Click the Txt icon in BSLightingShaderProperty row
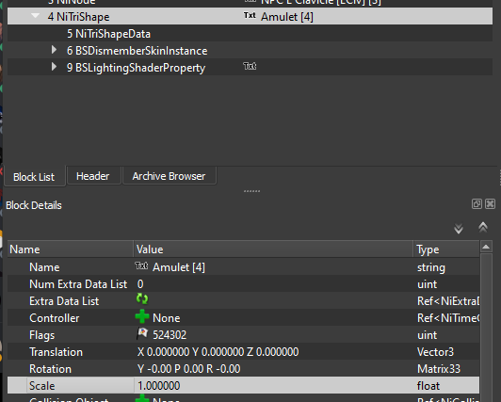 coord(250,66)
